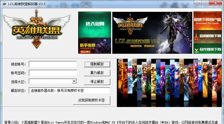This screenshot has height=124, width=224.
Task: Click the LOL自助解封器 V3.5 center banner
Action: point(152,33)
